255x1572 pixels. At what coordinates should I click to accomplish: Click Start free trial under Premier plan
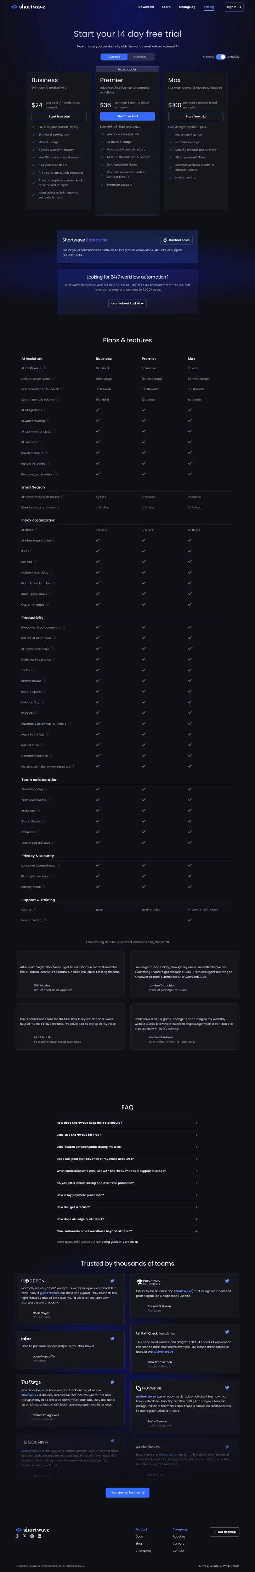(127, 116)
